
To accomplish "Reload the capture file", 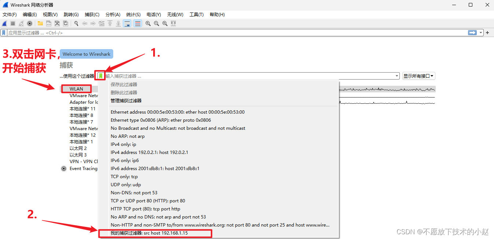I will tap(66, 23).
